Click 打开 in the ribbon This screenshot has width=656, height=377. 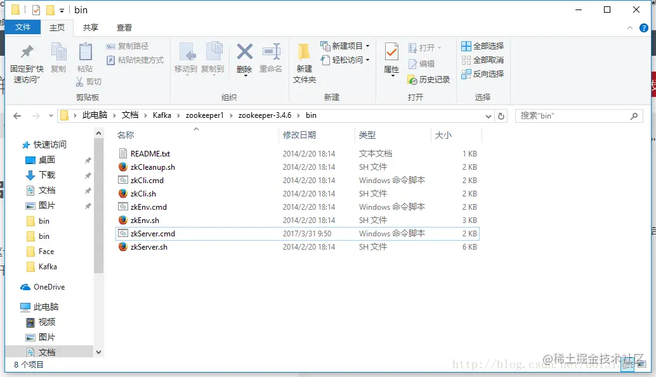pos(424,48)
